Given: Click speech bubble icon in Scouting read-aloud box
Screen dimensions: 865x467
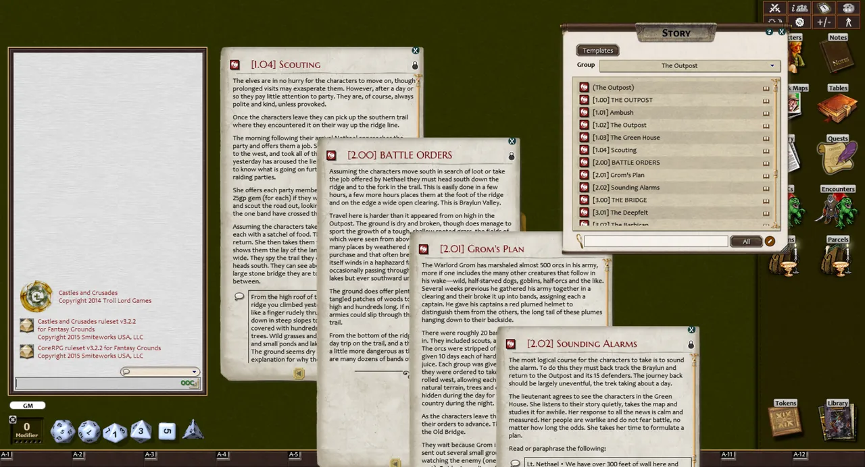Looking at the screenshot, I should pyautogui.click(x=239, y=296).
